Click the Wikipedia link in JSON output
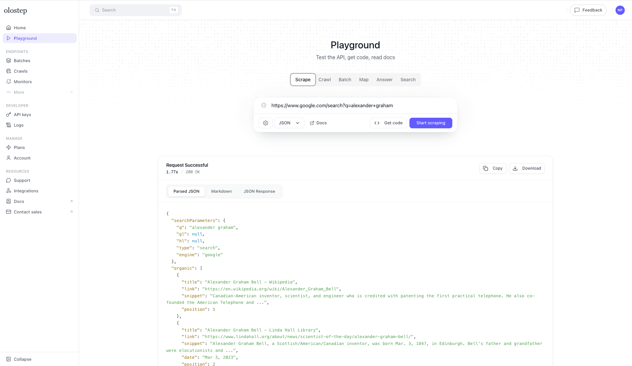The image size is (632, 366). click(x=270, y=289)
